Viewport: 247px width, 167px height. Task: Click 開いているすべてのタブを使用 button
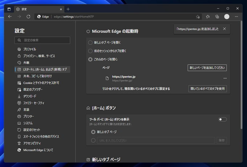(208, 89)
